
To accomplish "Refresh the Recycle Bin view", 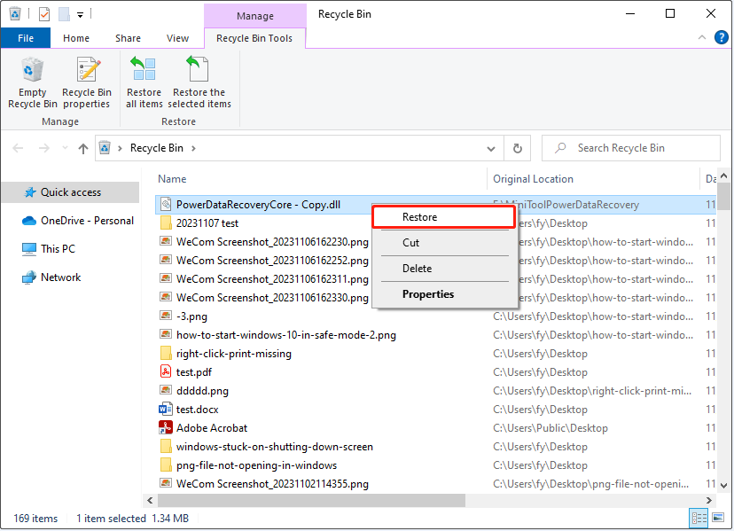I will [x=518, y=148].
